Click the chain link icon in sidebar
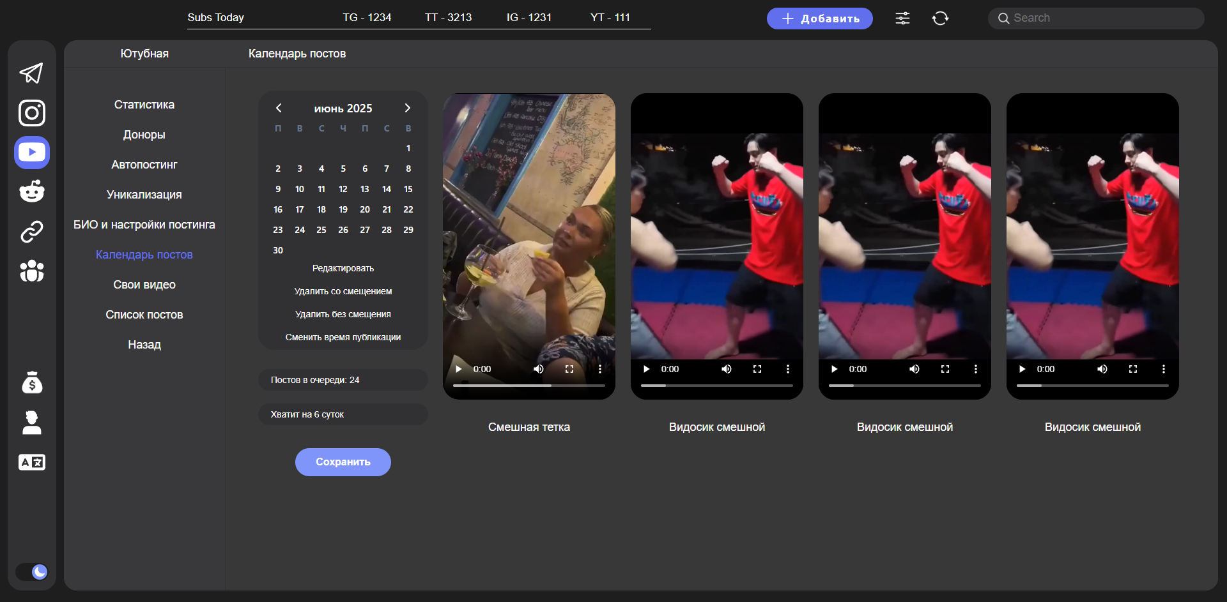 point(31,232)
